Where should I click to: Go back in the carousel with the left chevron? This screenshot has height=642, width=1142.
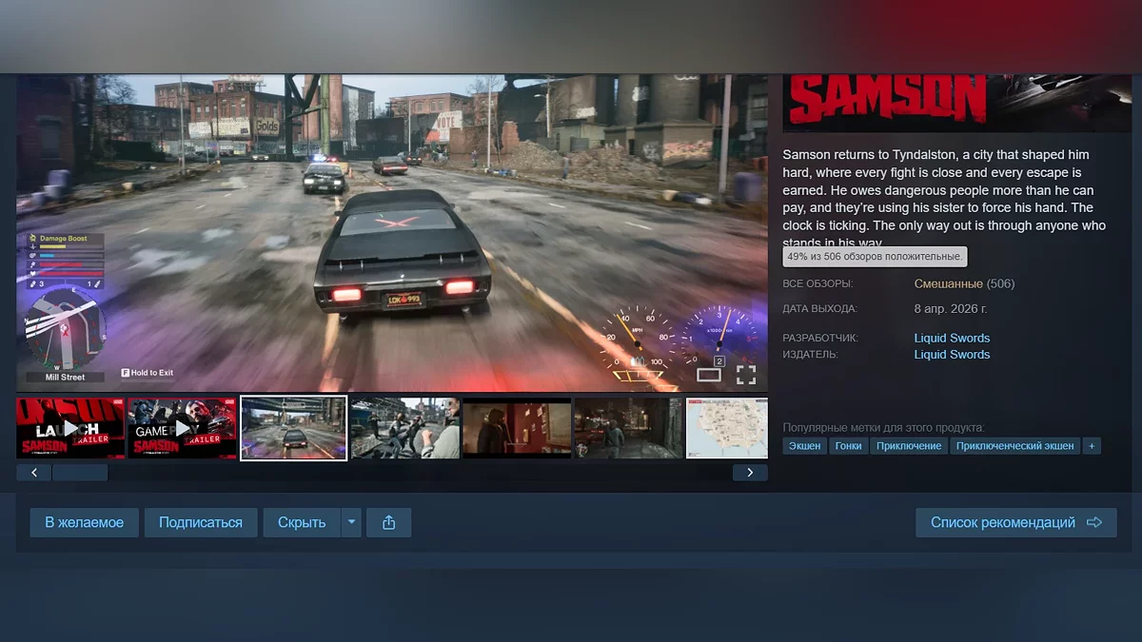pyautogui.click(x=33, y=472)
